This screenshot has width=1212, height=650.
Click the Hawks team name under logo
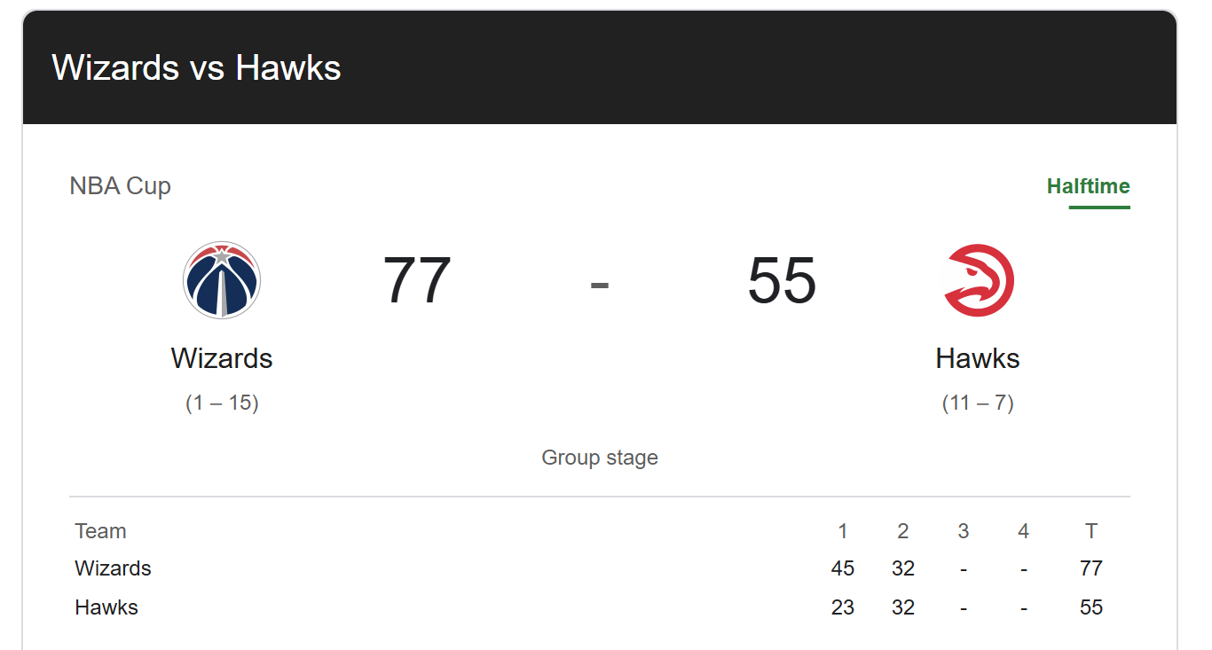(978, 358)
